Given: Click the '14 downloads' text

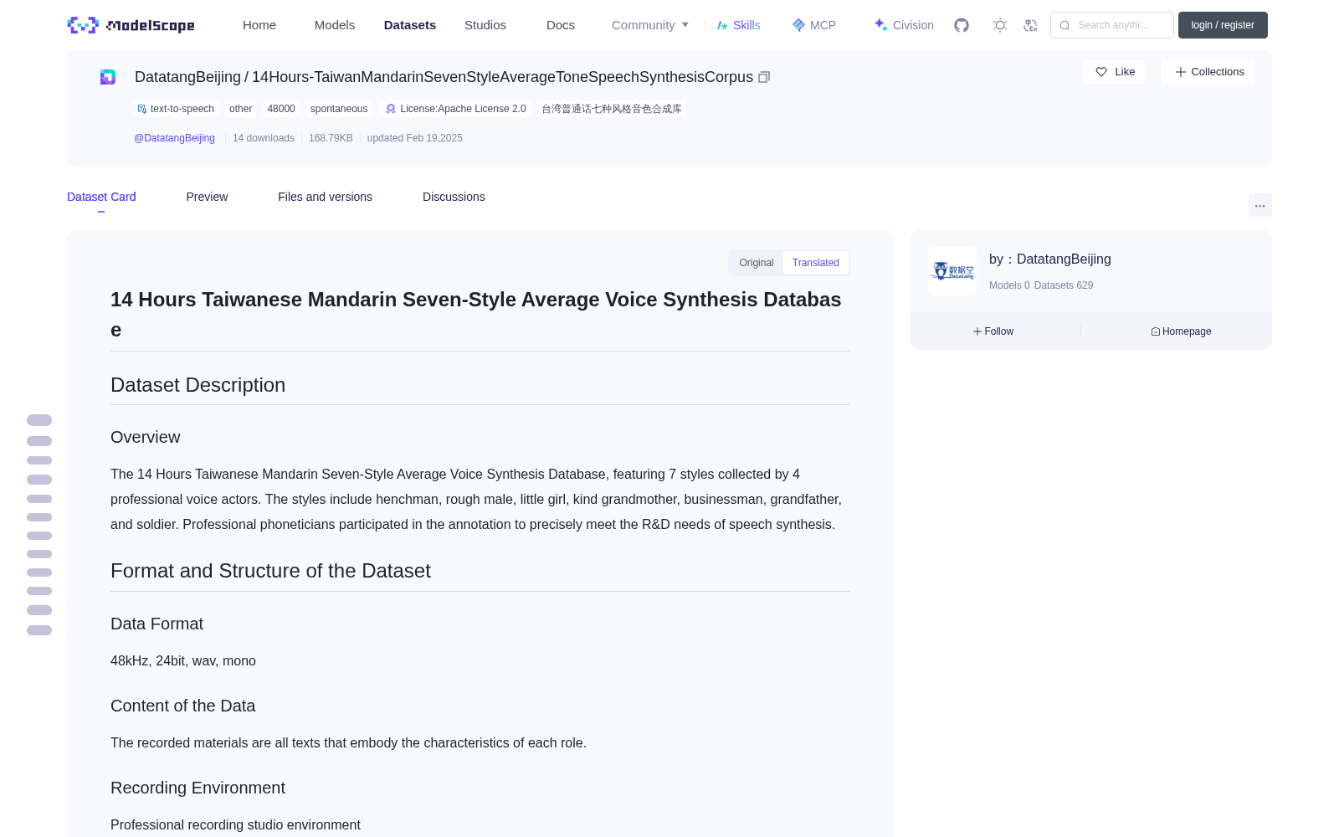Looking at the screenshot, I should coord(264,138).
